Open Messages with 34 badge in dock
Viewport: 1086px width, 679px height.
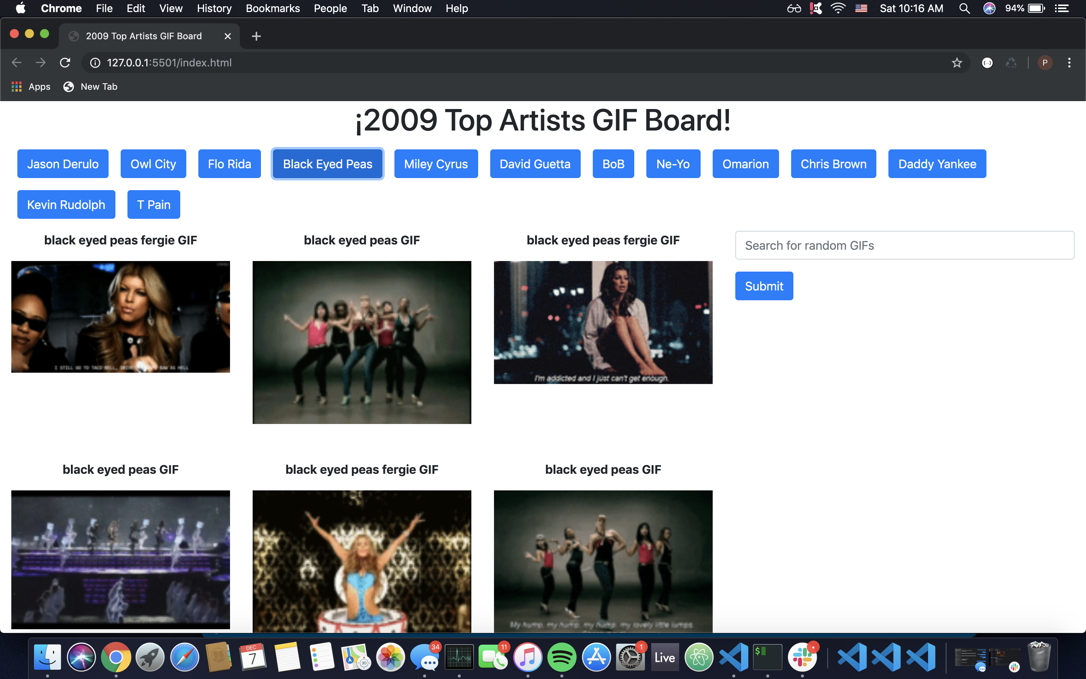pos(425,657)
